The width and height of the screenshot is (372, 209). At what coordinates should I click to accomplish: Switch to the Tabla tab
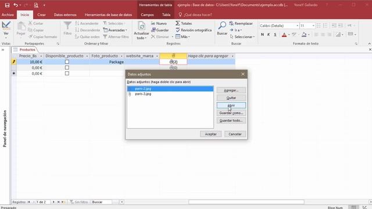click(166, 15)
